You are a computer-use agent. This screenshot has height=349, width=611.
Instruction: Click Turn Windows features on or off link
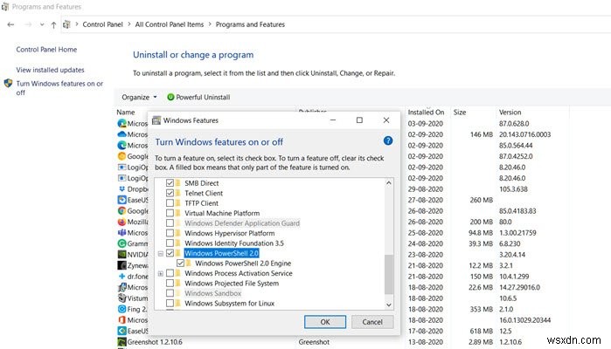point(59,88)
